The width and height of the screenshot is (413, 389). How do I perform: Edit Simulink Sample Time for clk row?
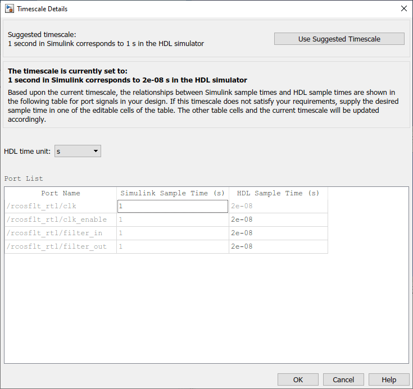[x=173, y=206]
